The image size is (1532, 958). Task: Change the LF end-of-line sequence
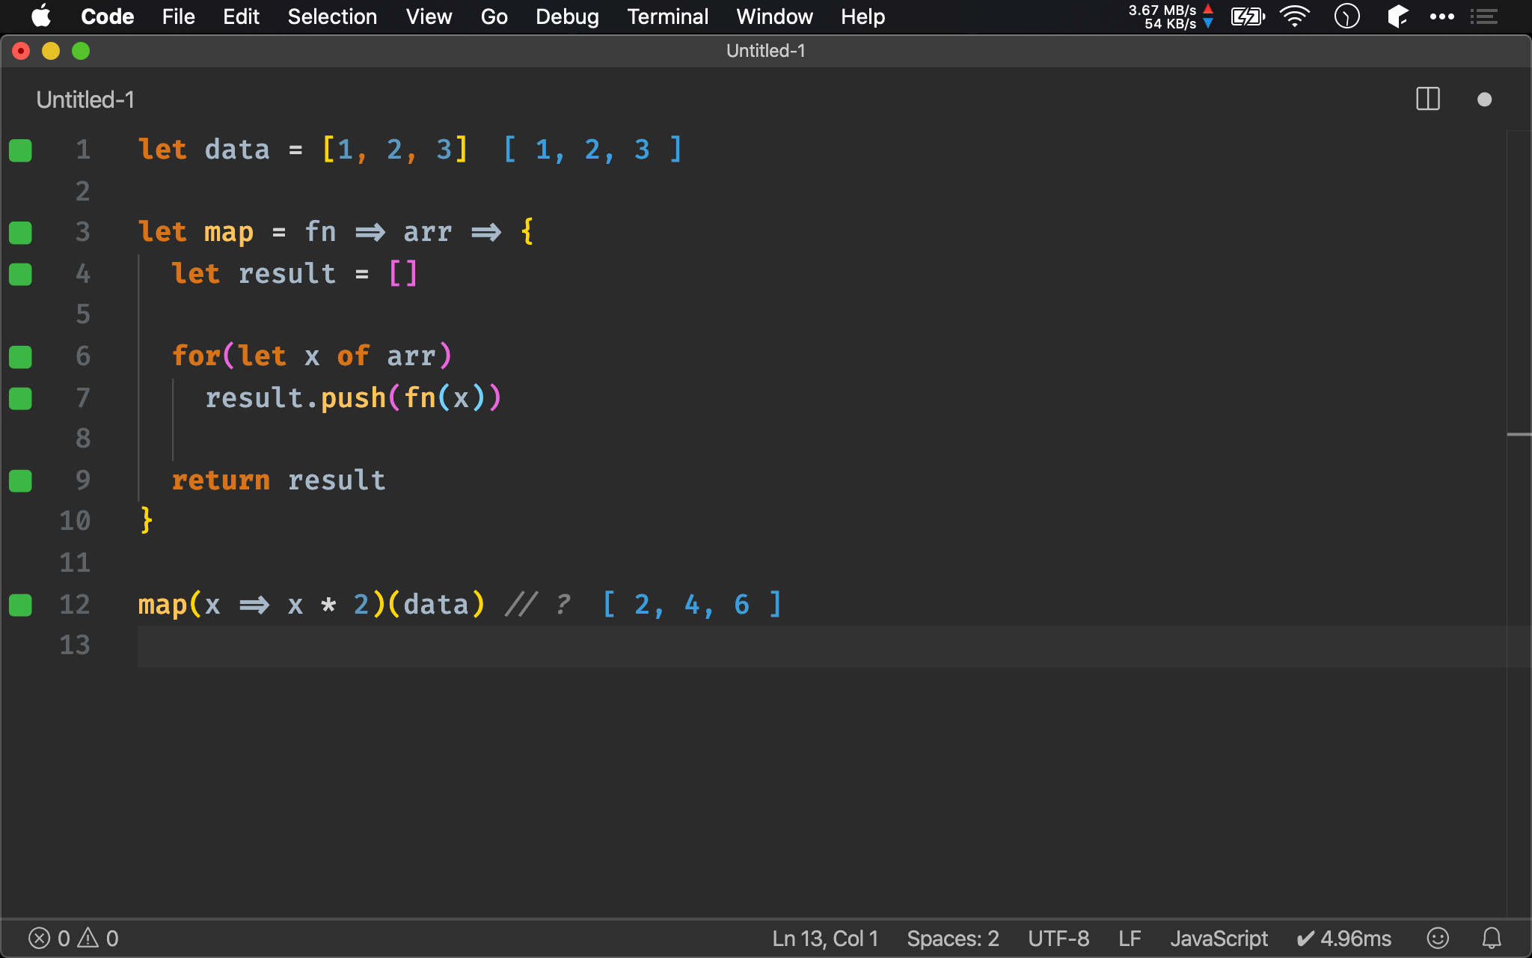point(1130,939)
